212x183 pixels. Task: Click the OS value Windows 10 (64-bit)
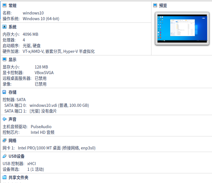click(x=41, y=19)
